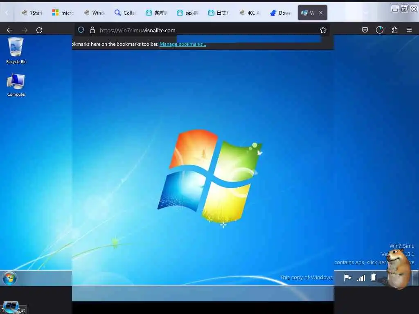Image resolution: width=419 pixels, height=314 pixels.
Task: Open the Pocket save icon
Action: [365, 30]
